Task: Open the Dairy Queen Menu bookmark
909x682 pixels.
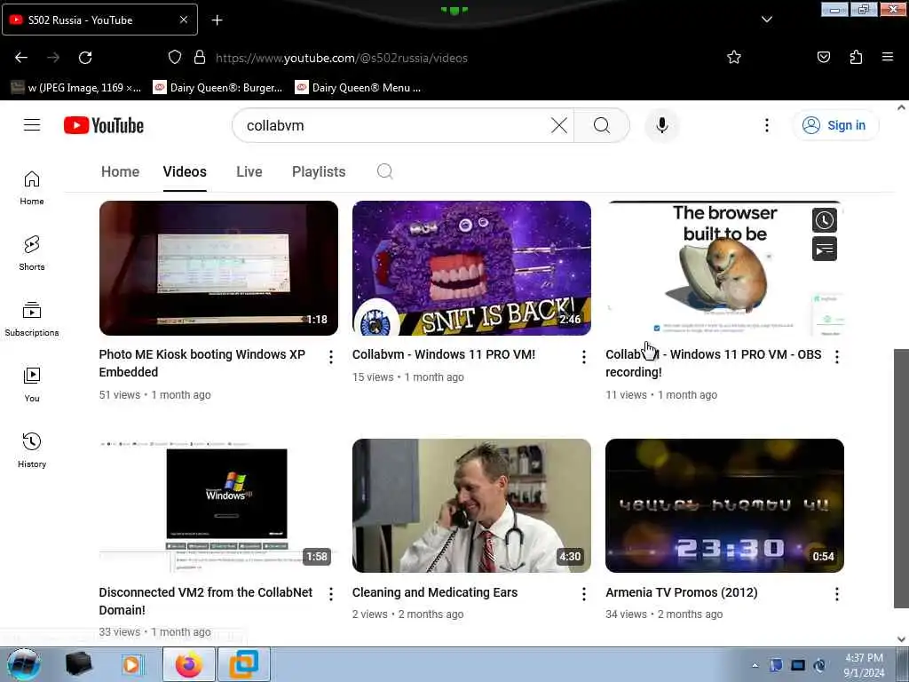Action: click(x=359, y=88)
